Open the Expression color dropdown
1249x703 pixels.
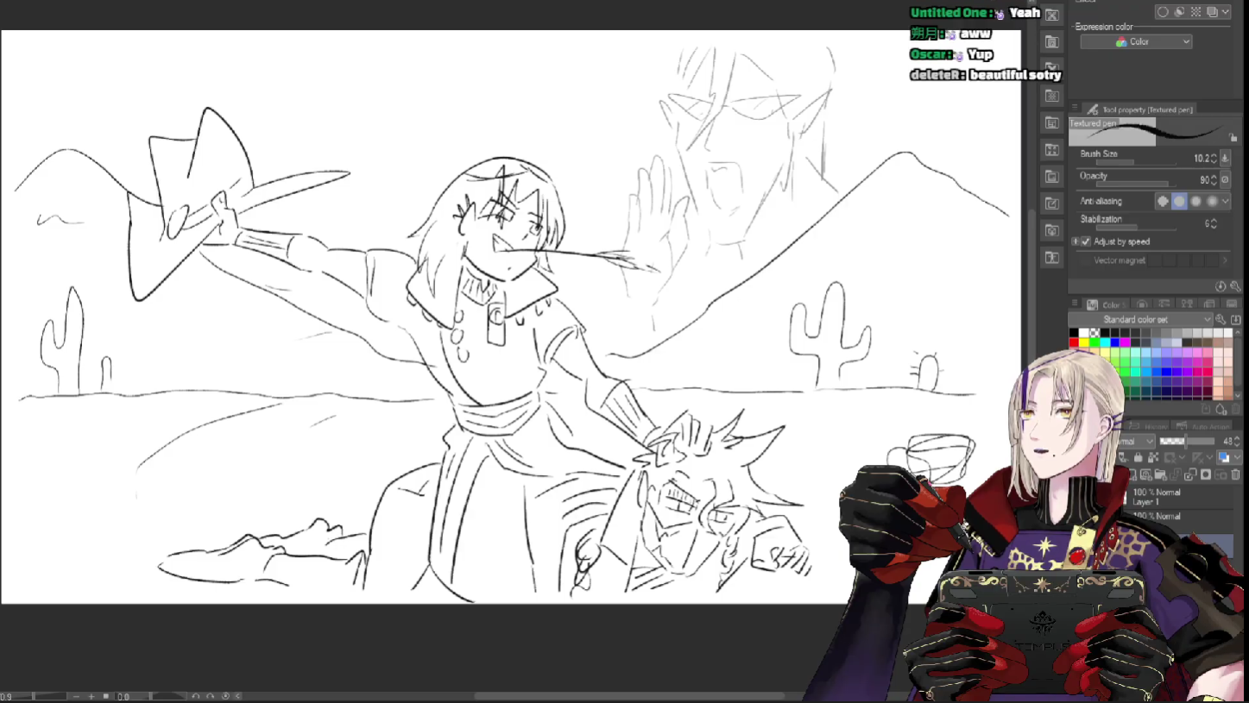[x=1136, y=41]
